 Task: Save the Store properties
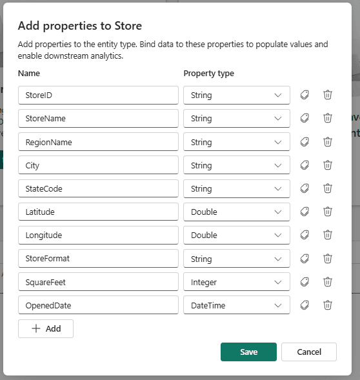coord(248,352)
